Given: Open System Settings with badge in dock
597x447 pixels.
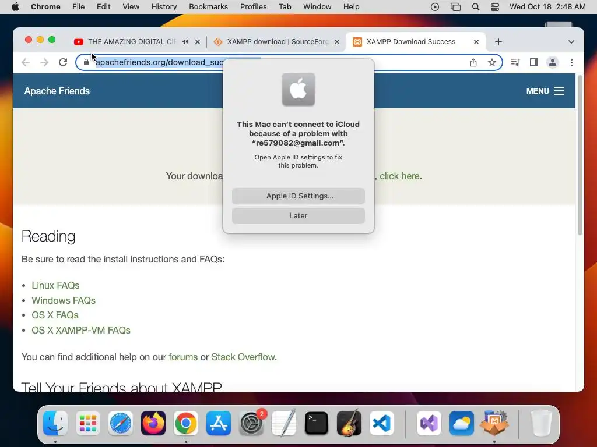Looking at the screenshot, I should 251,423.
